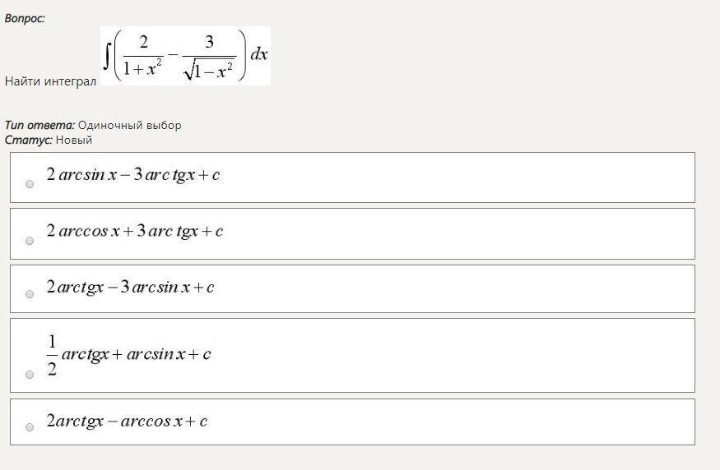Click the "Тип ответа:" label

click(x=39, y=125)
